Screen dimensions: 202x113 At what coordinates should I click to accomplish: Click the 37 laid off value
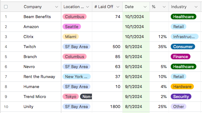tap(118, 77)
